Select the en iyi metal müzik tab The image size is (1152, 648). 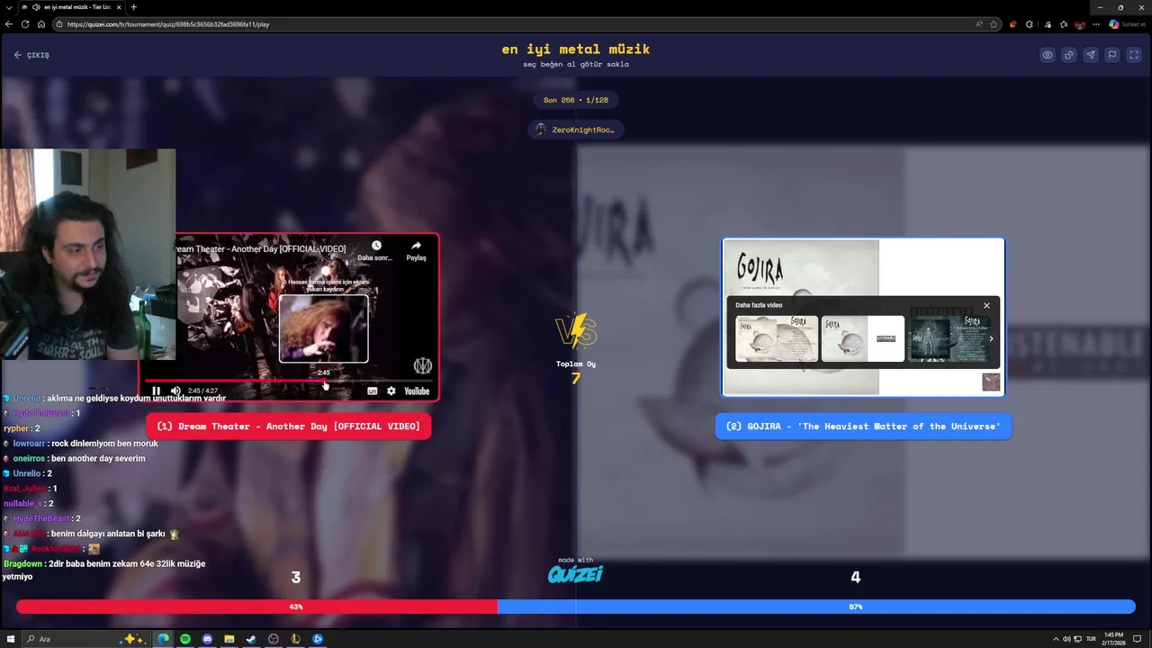[72, 7]
